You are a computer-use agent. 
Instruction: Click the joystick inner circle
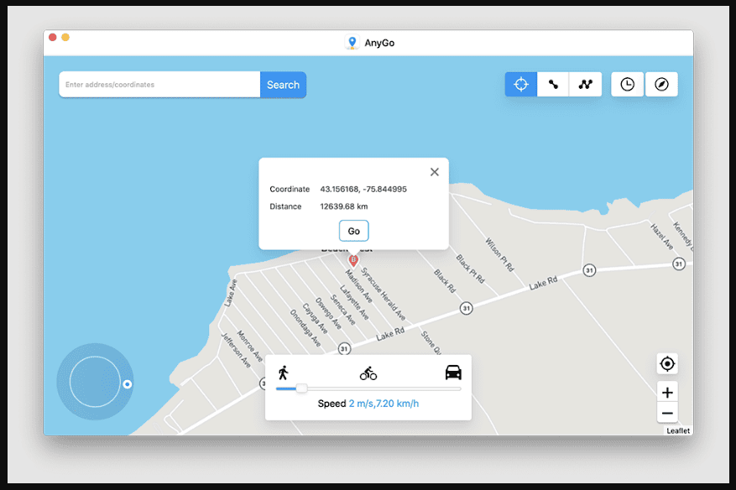[96, 382]
